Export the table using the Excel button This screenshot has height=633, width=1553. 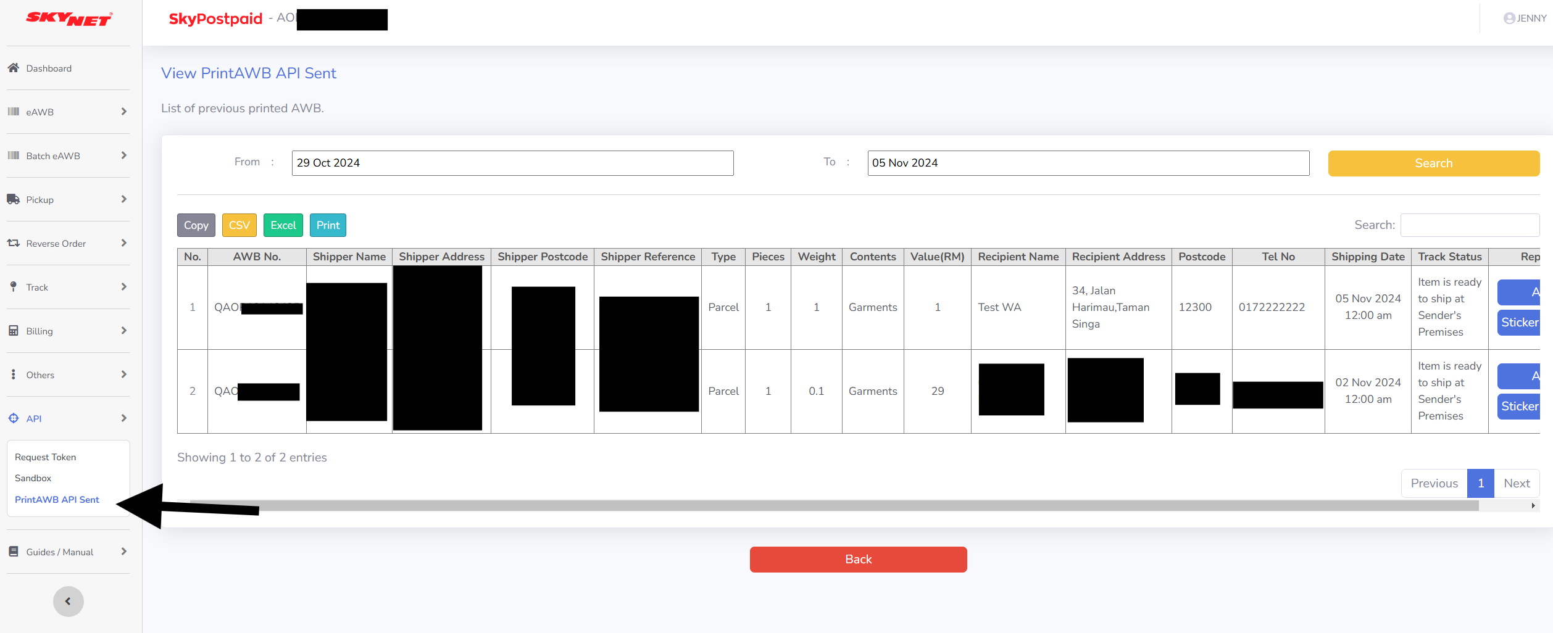(283, 225)
